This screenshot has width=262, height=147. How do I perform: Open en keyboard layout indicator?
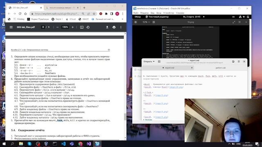click(x=233, y=17)
